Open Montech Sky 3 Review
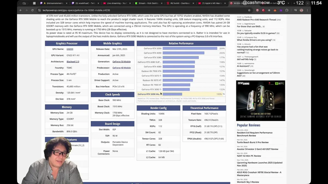 (x=248, y=182)
